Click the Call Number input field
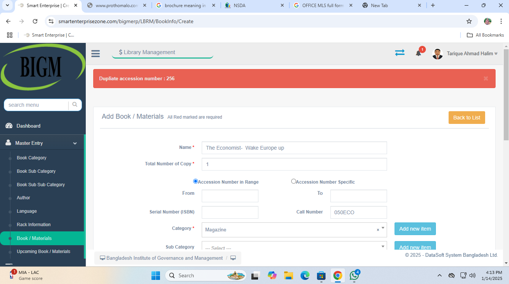The width and height of the screenshot is (509, 284). pos(358,212)
